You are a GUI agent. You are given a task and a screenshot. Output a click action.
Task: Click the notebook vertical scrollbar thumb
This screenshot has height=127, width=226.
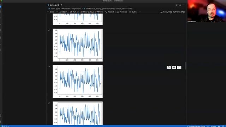186,66
